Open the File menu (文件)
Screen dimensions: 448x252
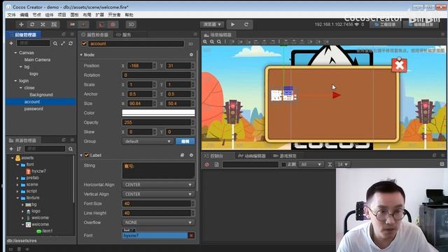click(x=11, y=15)
